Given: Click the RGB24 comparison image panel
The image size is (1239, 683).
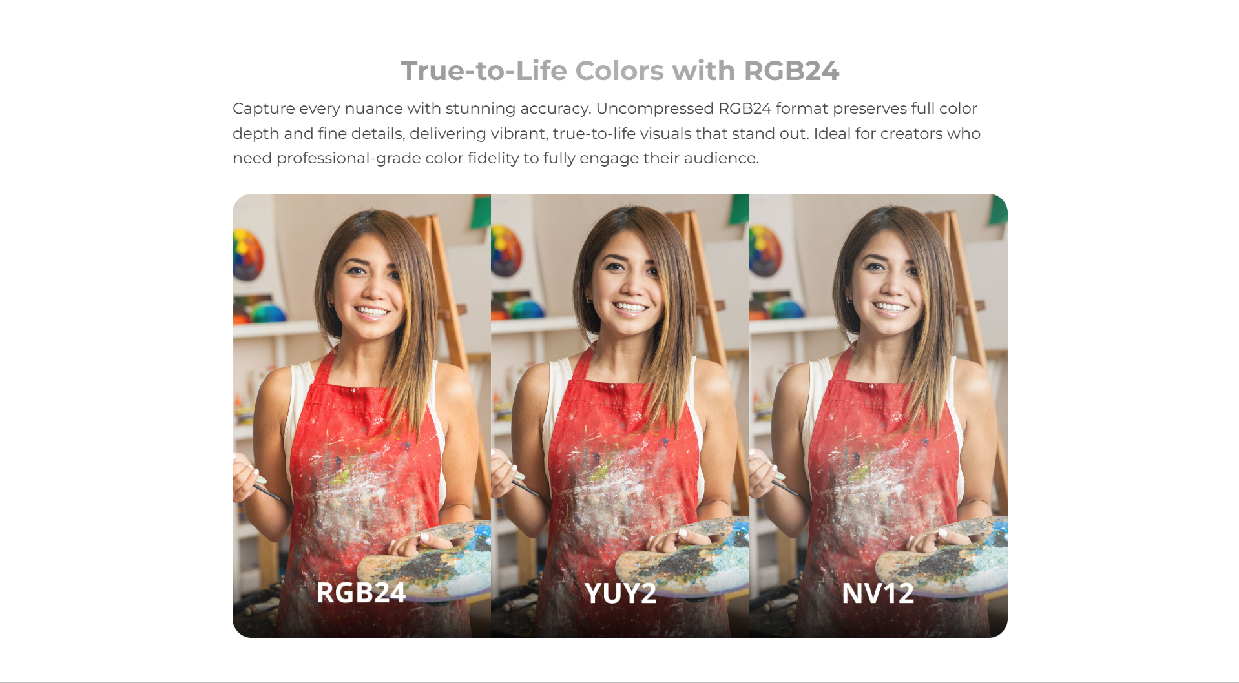Looking at the screenshot, I should pos(362,416).
